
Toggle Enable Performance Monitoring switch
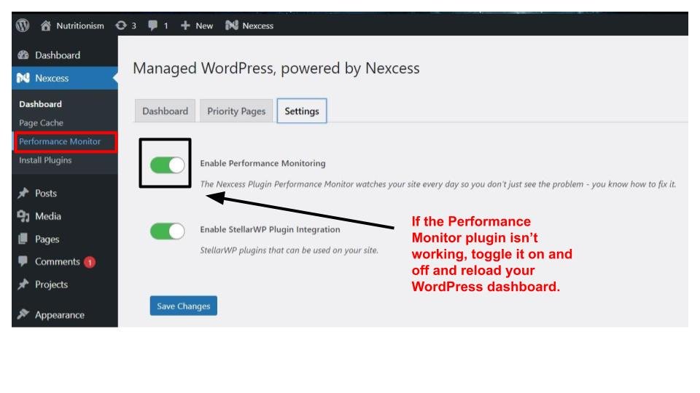(168, 165)
